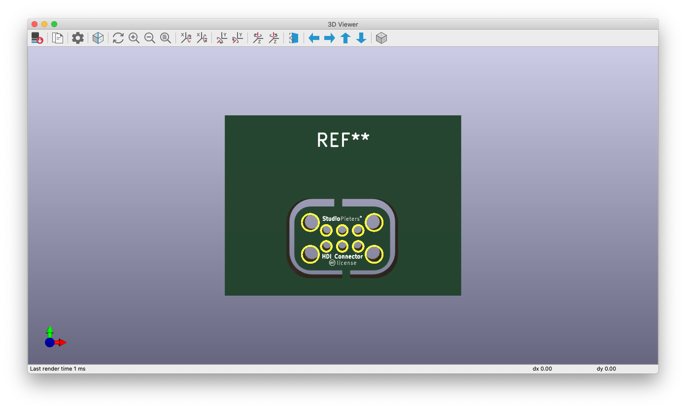Viewport: 686px width, 410px height.
Task: Rotate X counterclockwise
Action: coord(202,38)
